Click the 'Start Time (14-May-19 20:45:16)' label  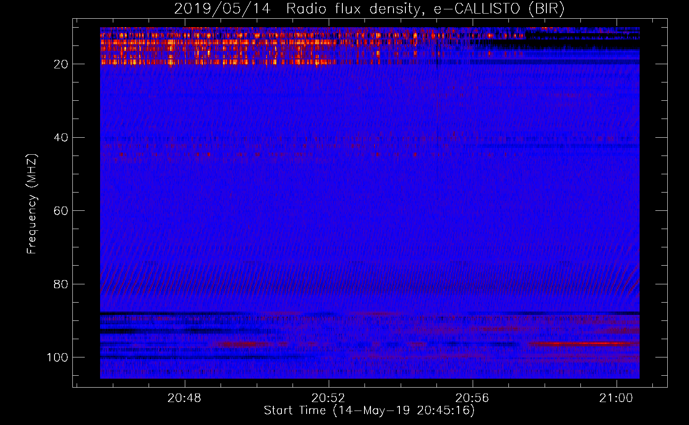click(x=369, y=411)
